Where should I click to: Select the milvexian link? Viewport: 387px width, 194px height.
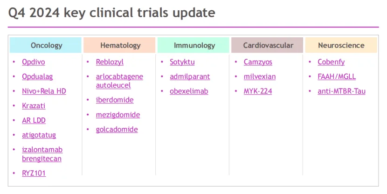coord(260,76)
